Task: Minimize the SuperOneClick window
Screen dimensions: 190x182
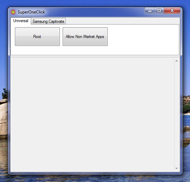Action: (150, 11)
